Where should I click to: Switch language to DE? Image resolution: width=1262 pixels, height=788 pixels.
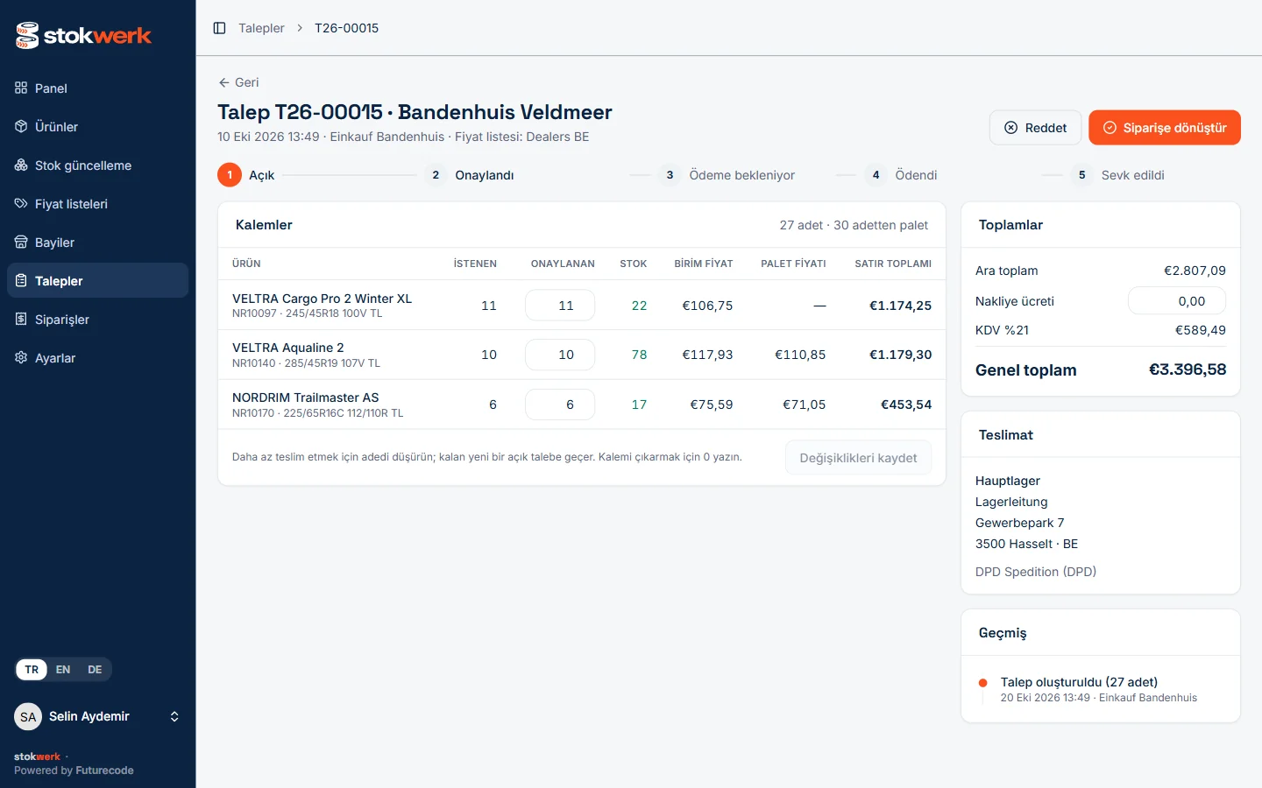click(x=95, y=670)
